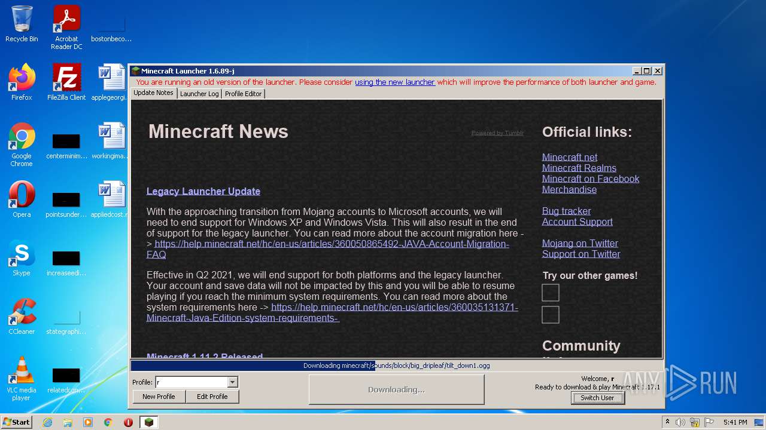Open the Minecraft.net official link
Screen dimensions: 766x430
pyautogui.click(x=570, y=157)
